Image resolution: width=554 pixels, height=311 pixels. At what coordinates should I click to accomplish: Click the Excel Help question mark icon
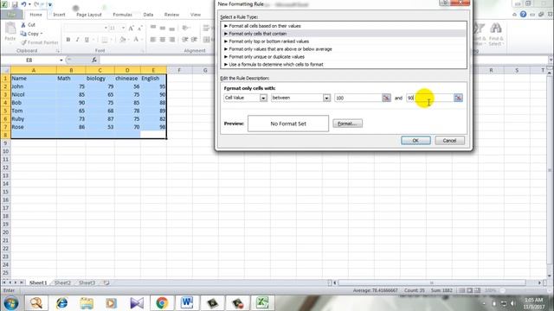523,15
